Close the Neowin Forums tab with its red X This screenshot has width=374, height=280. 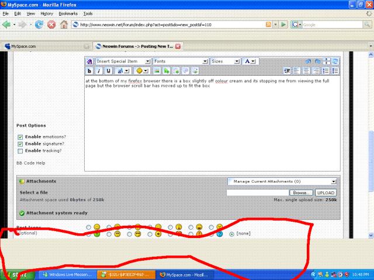(178, 46)
